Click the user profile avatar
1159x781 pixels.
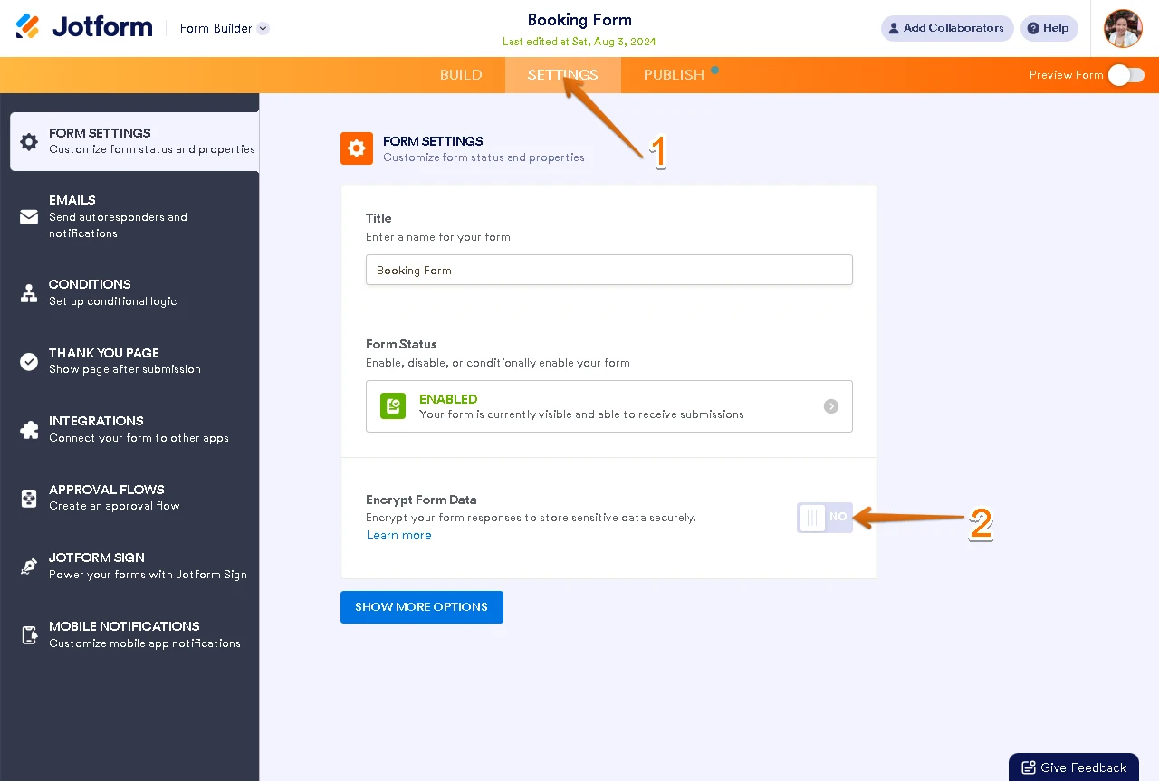1123,28
